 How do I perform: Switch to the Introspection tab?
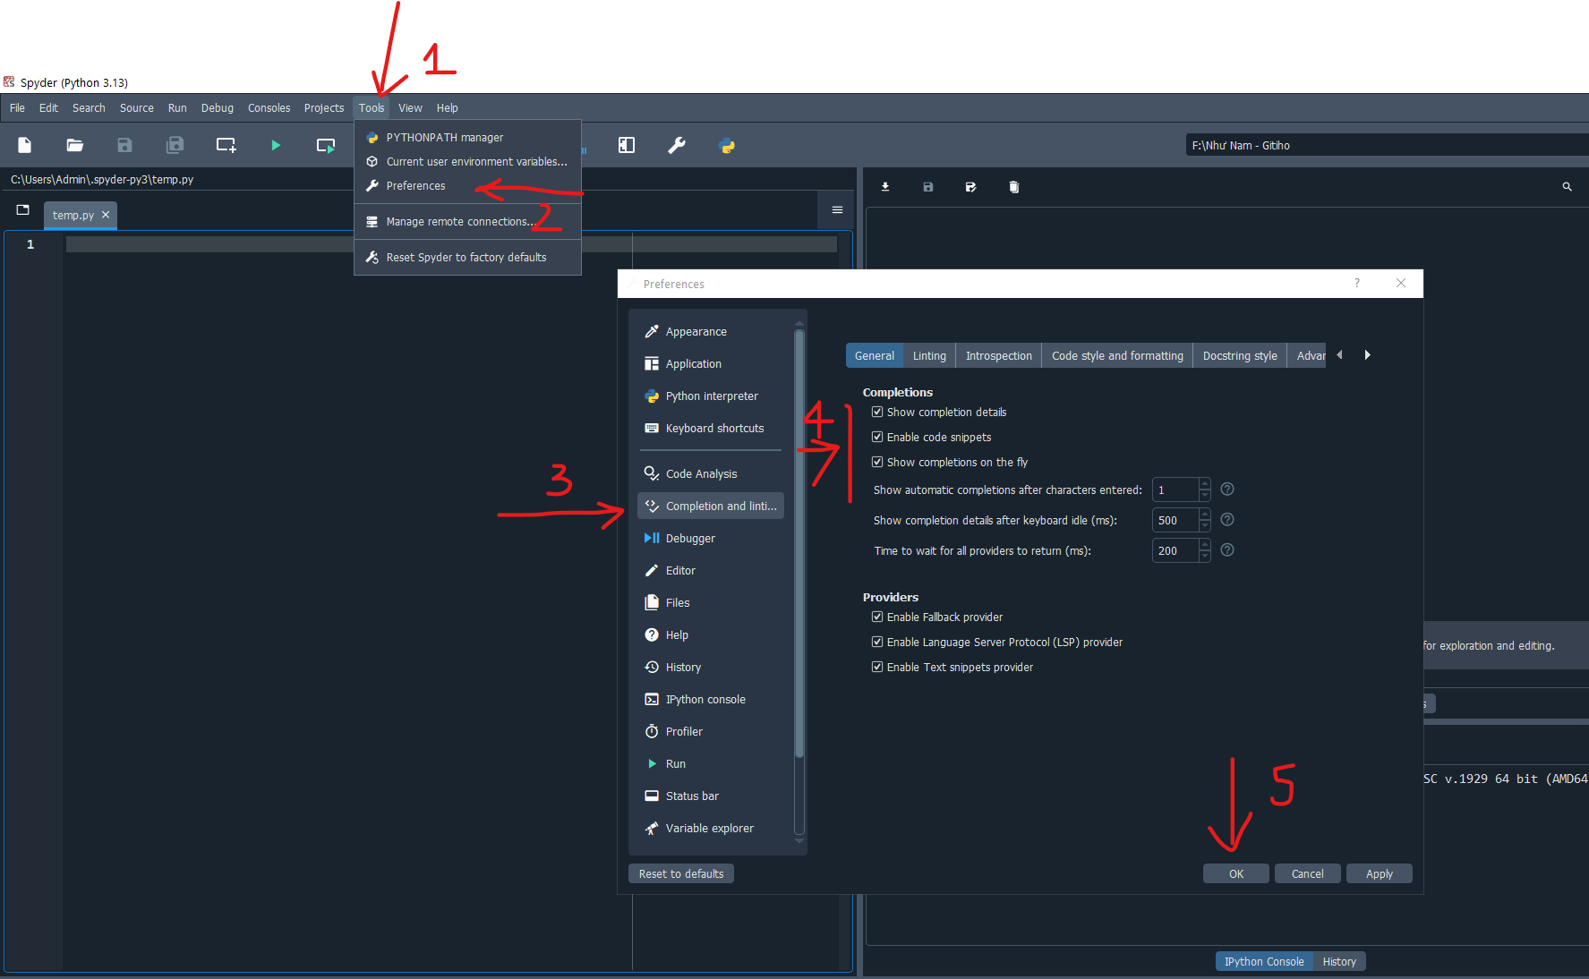click(999, 355)
